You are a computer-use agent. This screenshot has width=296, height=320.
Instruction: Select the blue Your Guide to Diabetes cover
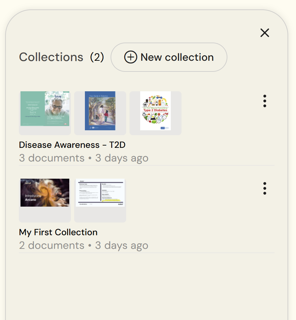(x=100, y=111)
